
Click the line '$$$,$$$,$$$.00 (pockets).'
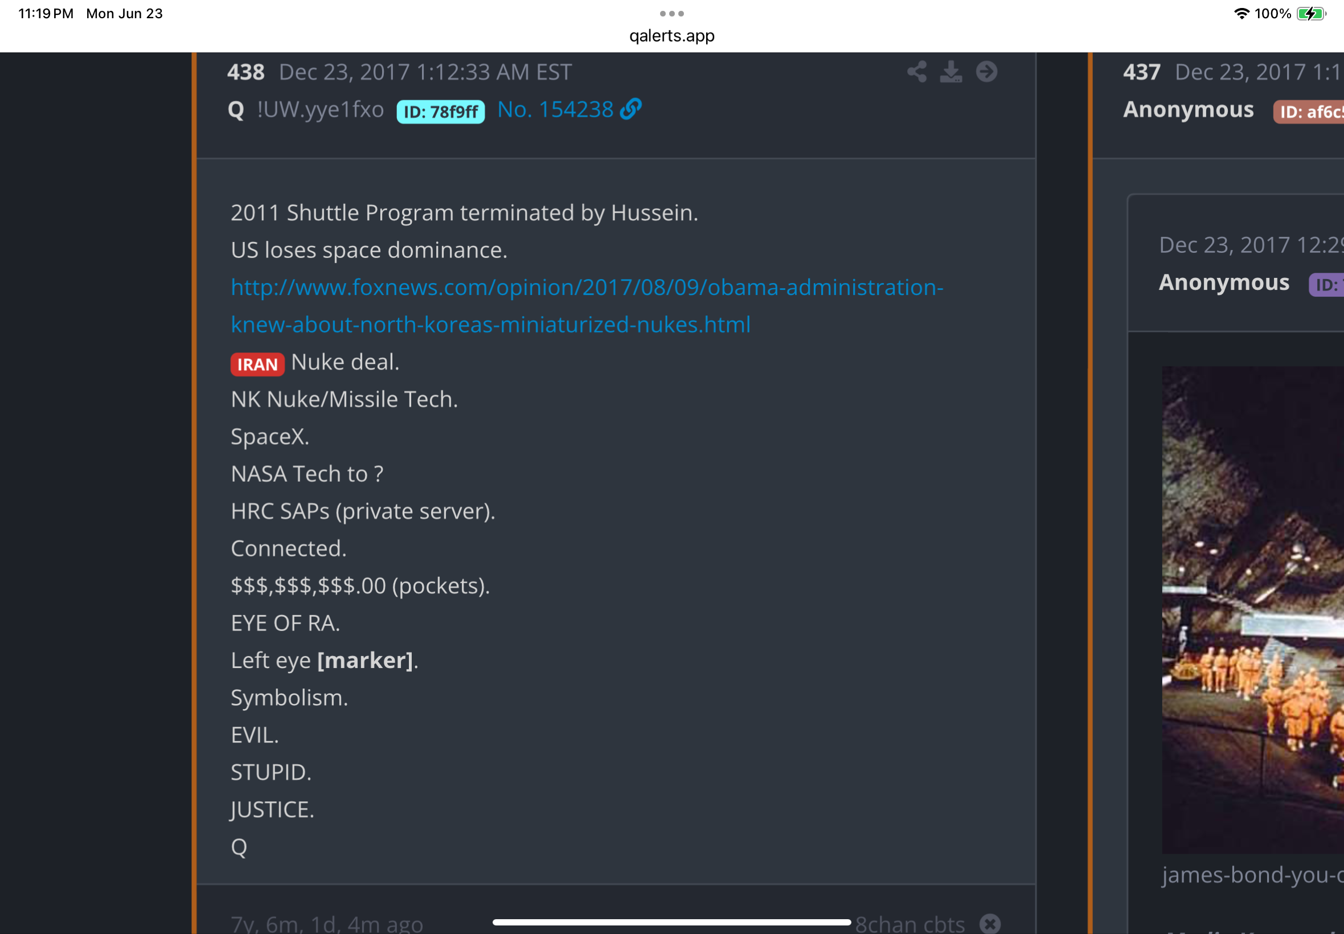[x=360, y=586]
